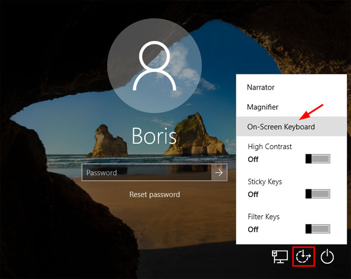
Task: Select Narrator from the accessibility menu
Action: pos(261,87)
